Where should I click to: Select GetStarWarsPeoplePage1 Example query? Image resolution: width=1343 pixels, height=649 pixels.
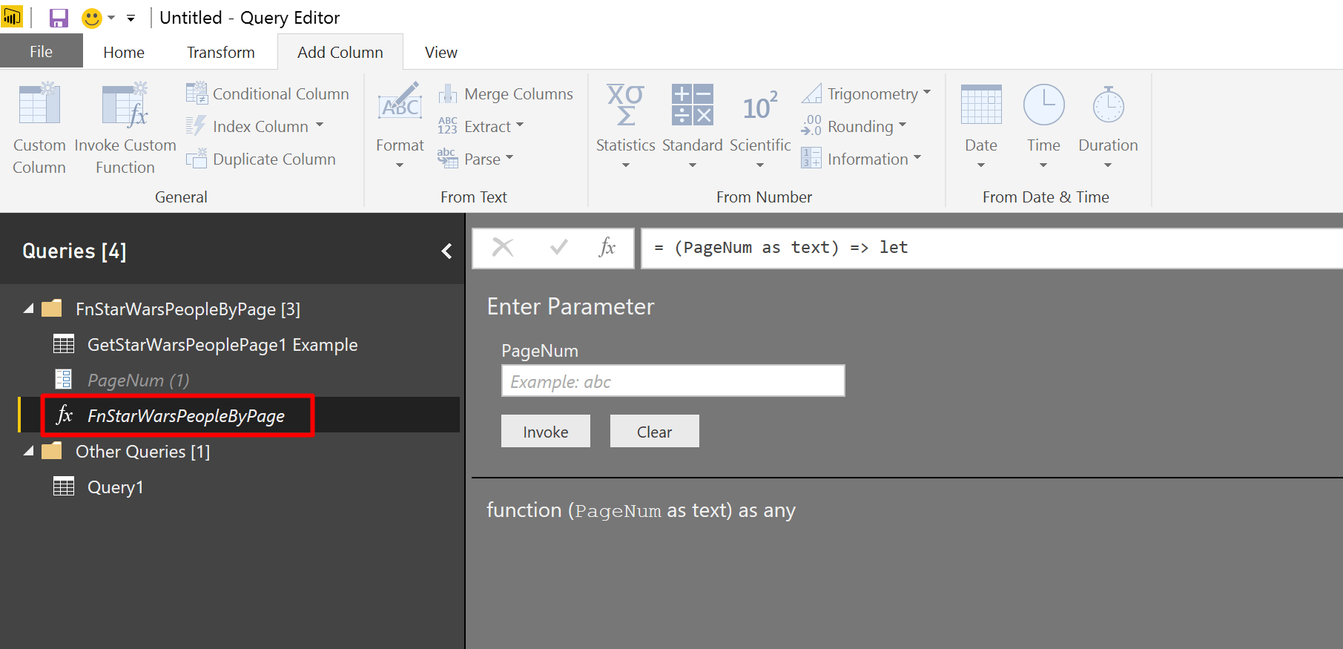click(x=222, y=345)
